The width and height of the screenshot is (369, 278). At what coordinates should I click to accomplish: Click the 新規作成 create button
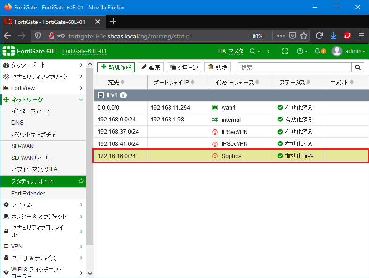(x=116, y=67)
